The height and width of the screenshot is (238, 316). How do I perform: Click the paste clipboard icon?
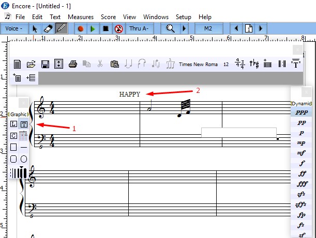coord(115,64)
